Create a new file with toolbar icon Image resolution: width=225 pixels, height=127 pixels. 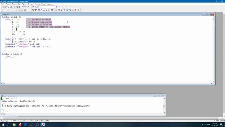click(3, 7)
